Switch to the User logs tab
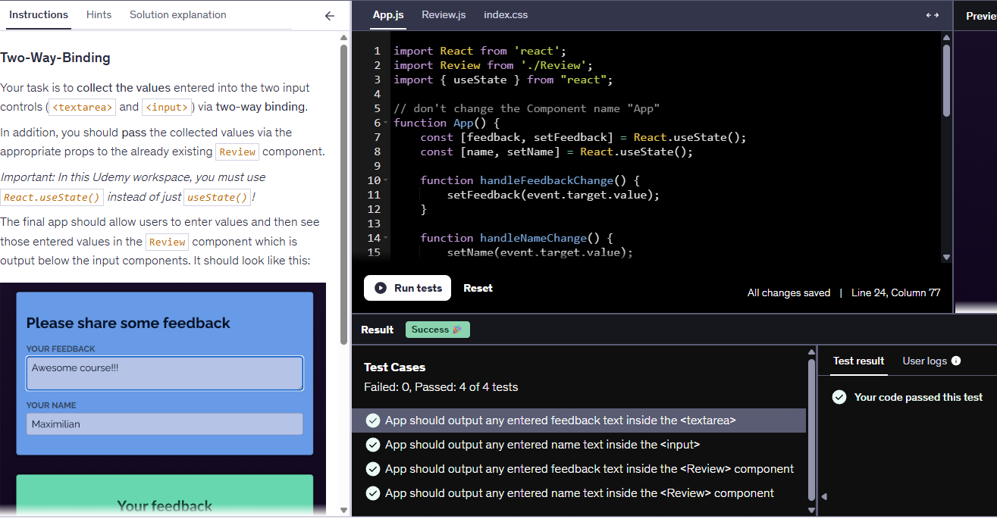 924,361
